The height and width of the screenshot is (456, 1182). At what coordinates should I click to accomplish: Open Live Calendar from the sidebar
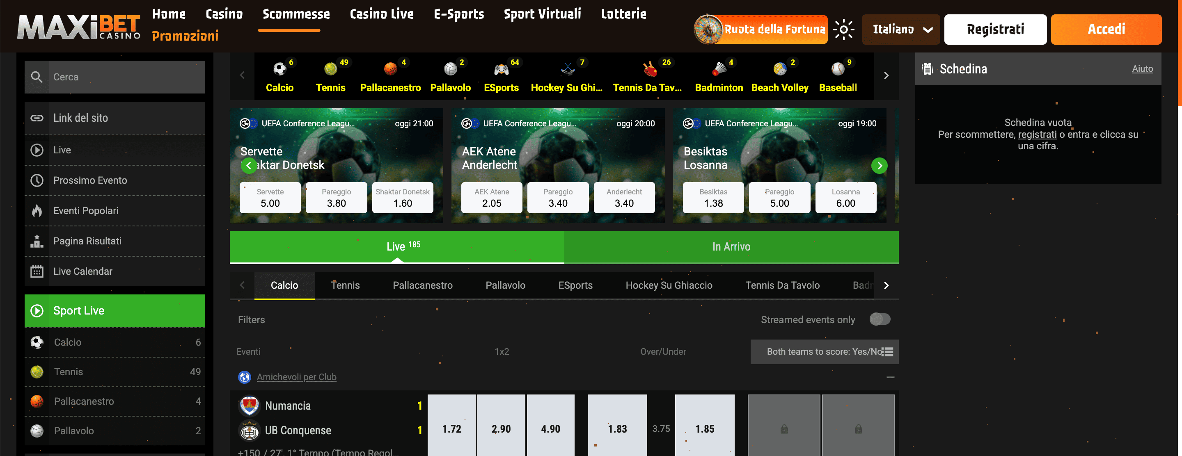tap(82, 271)
